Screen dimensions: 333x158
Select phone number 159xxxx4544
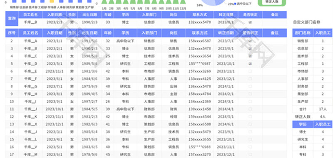click(200, 117)
